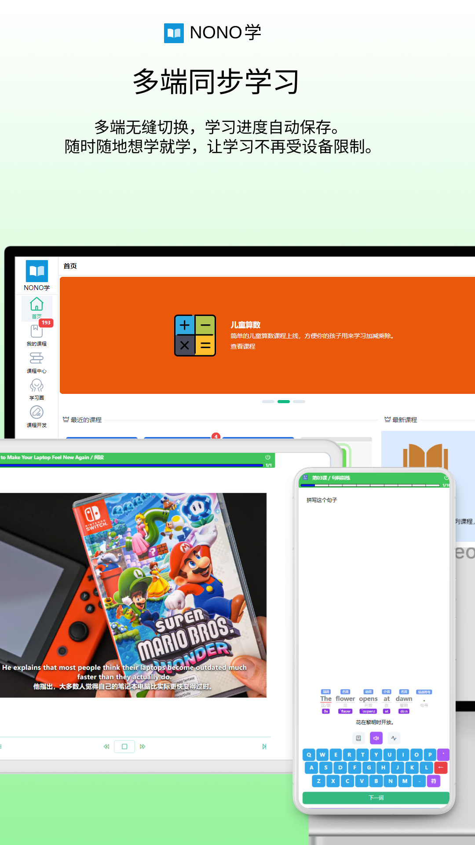Click the stop button on tablet player
Image resolution: width=475 pixels, height=845 pixels.
pos(124,746)
